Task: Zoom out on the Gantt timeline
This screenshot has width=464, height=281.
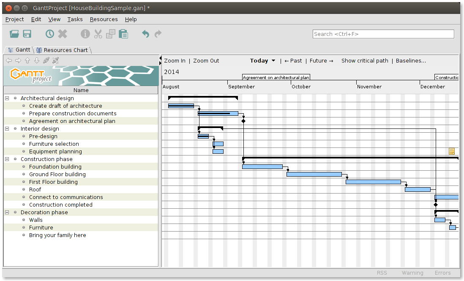Action: point(206,60)
